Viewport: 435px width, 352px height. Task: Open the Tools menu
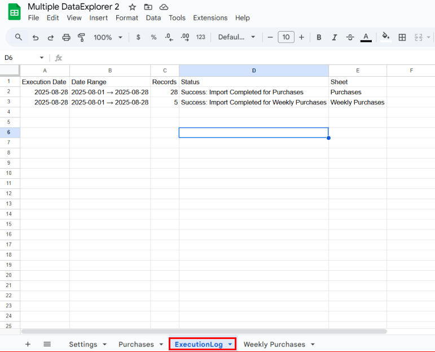pos(177,17)
